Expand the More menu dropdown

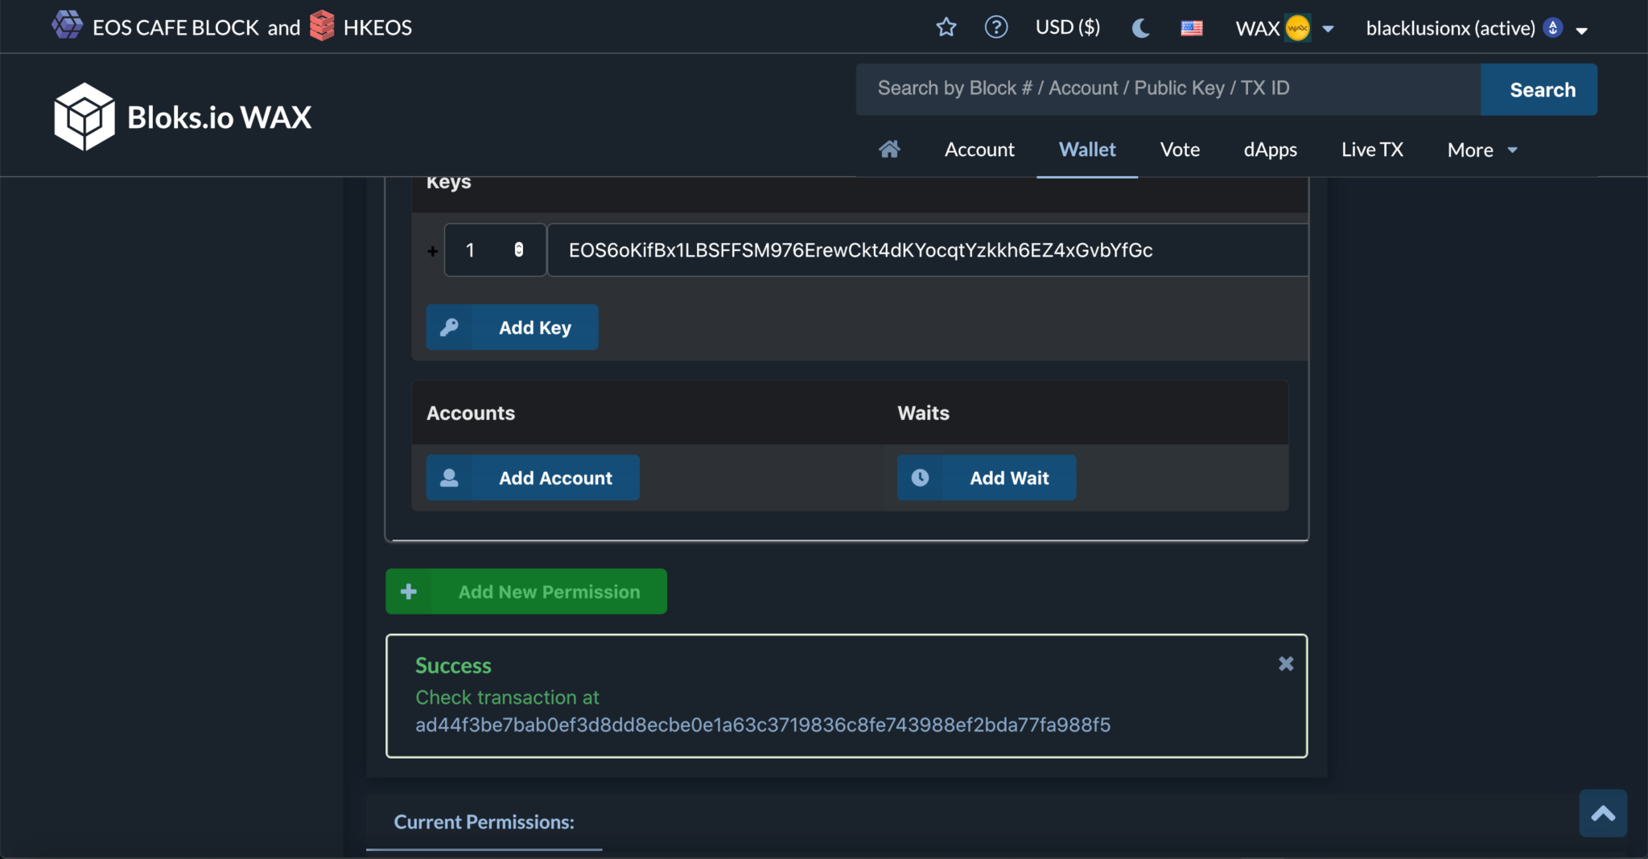click(x=1482, y=150)
